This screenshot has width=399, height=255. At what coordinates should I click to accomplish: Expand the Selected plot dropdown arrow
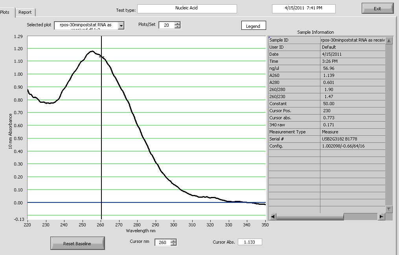coord(121,25)
